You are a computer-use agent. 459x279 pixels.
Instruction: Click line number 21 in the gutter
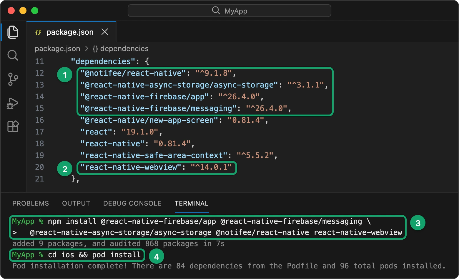[39, 179]
